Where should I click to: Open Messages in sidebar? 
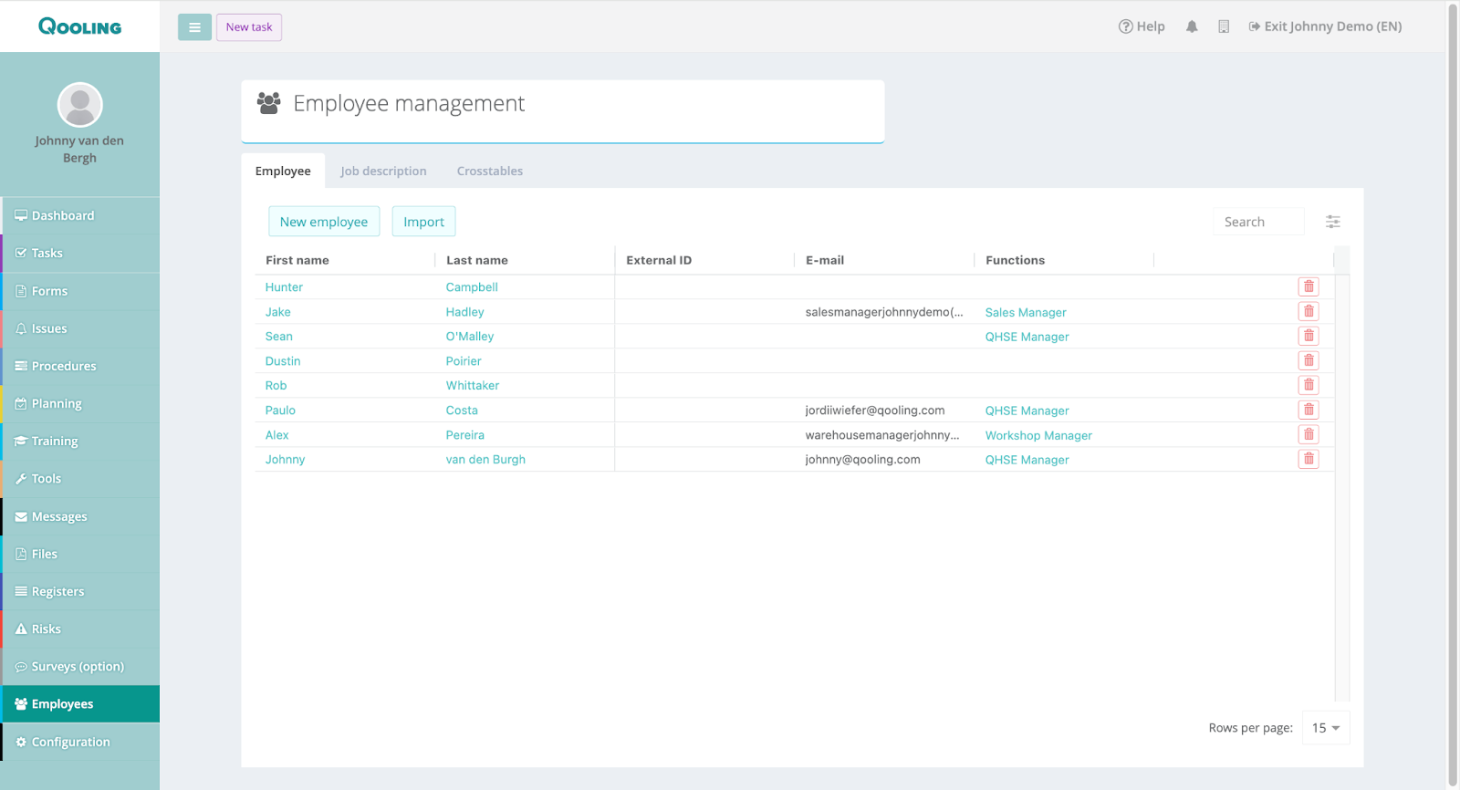(x=80, y=516)
